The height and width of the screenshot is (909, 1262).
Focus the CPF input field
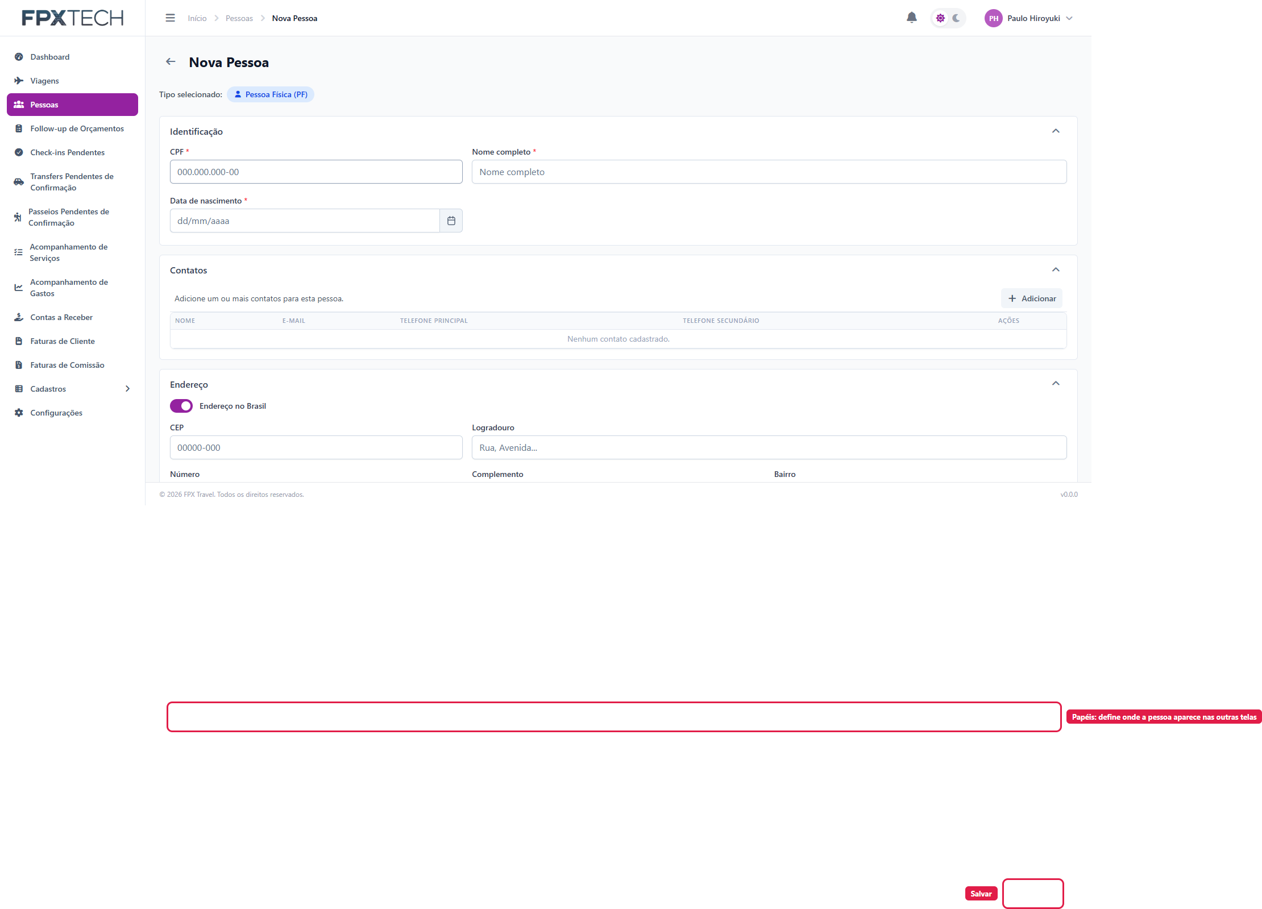pos(316,172)
